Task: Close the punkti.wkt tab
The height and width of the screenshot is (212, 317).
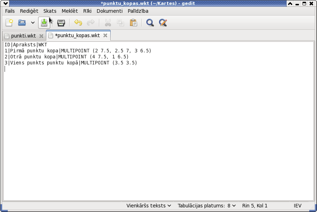Action: tap(41, 36)
